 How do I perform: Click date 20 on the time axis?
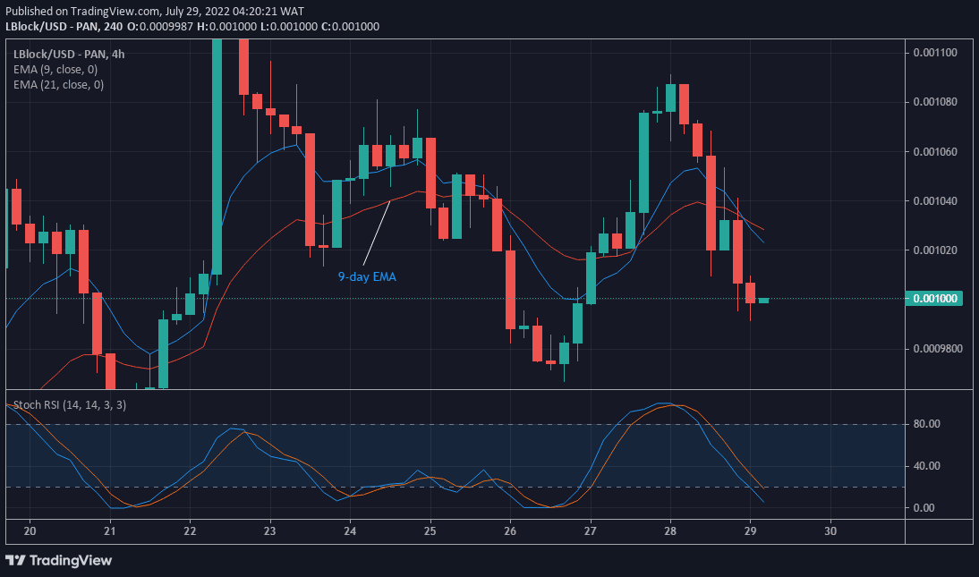tap(30, 531)
